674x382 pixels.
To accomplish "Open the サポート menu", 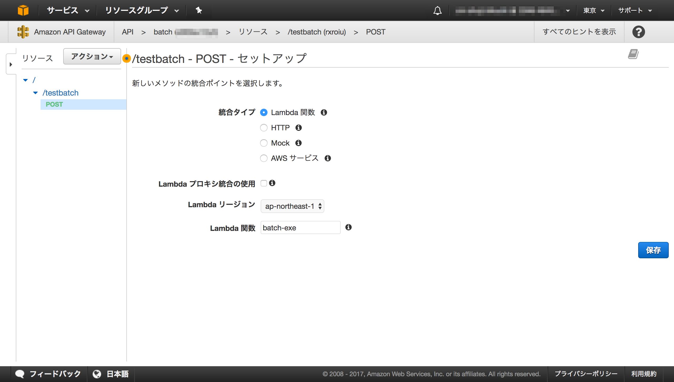I will (636, 10).
